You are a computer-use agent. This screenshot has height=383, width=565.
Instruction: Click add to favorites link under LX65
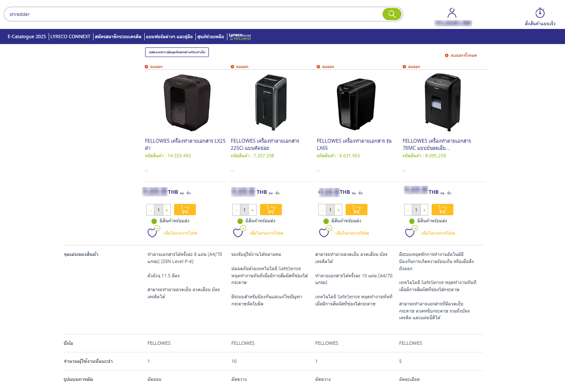(x=352, y=233)
